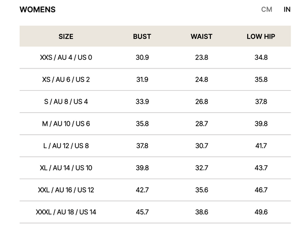Image resolution: width=299 pixels, height=230 pixels.
Task: Click the LOW HIP column header
Action: coord(261,36)
